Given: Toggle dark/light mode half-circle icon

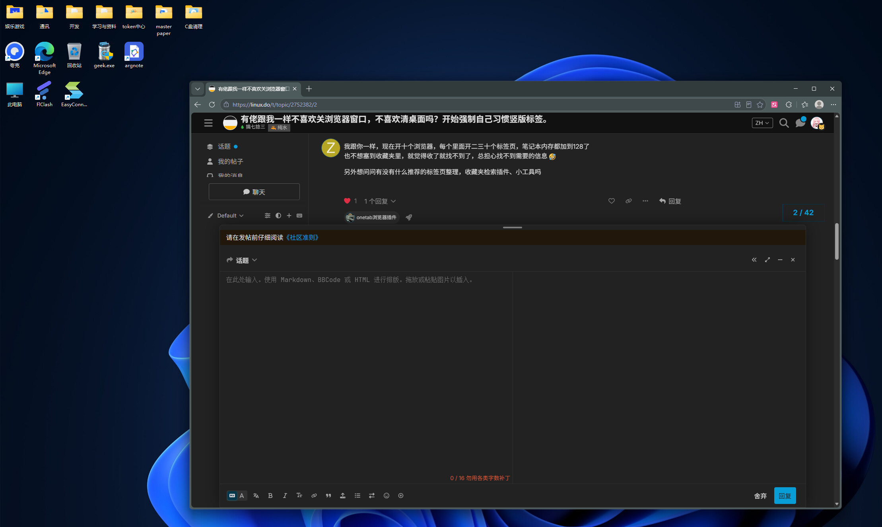Looking at the screenshot, I should point(278,216).
